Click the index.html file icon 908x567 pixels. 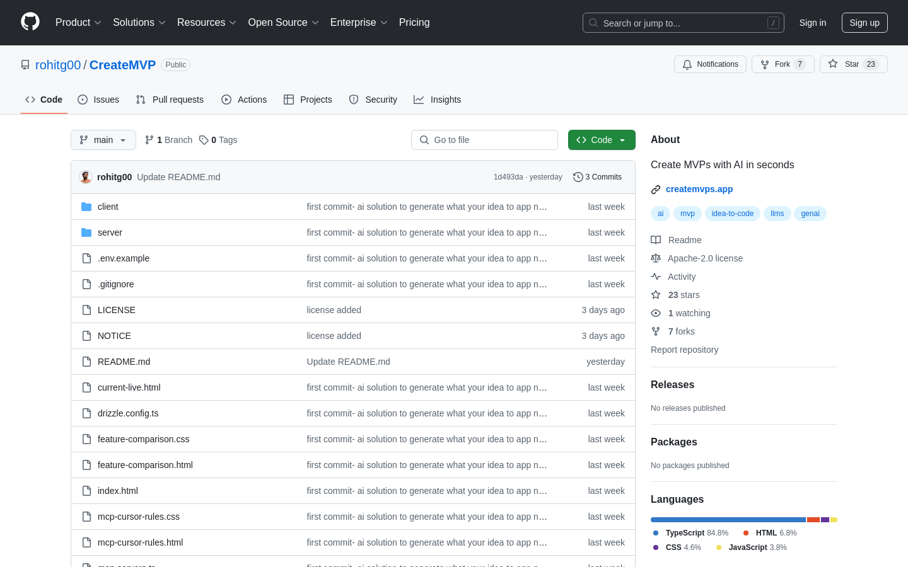tap(86, 491)
